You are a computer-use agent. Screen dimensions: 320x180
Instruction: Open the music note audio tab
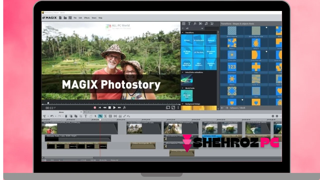coord(206,23)
